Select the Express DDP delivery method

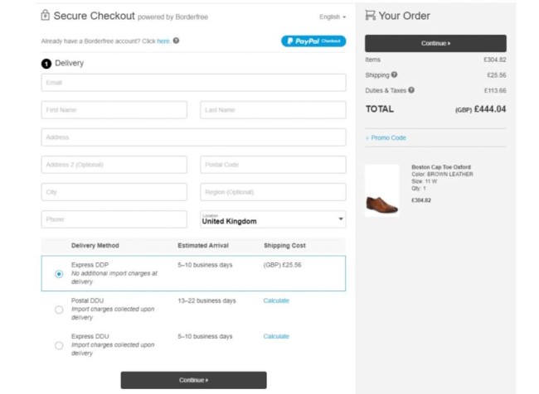(x=58, y=274)
